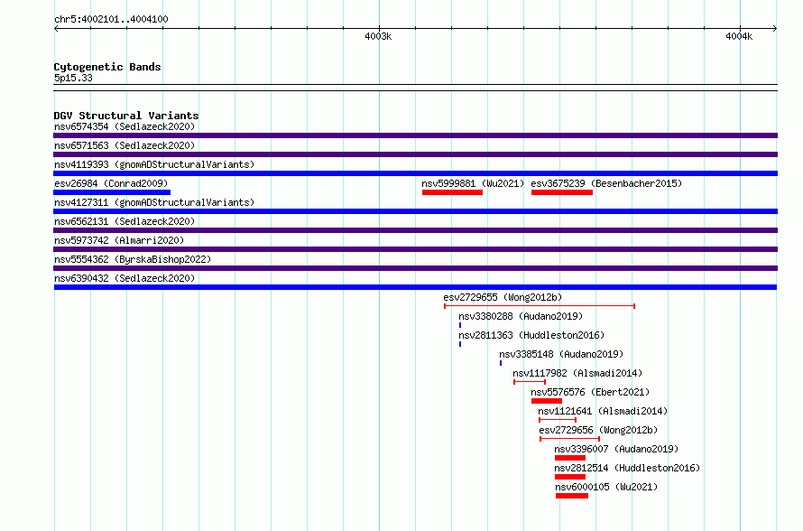Open the nsv3396007 (Audano2019) label
Viewport: 803px width, 531px height.
(x=616, y=449)
